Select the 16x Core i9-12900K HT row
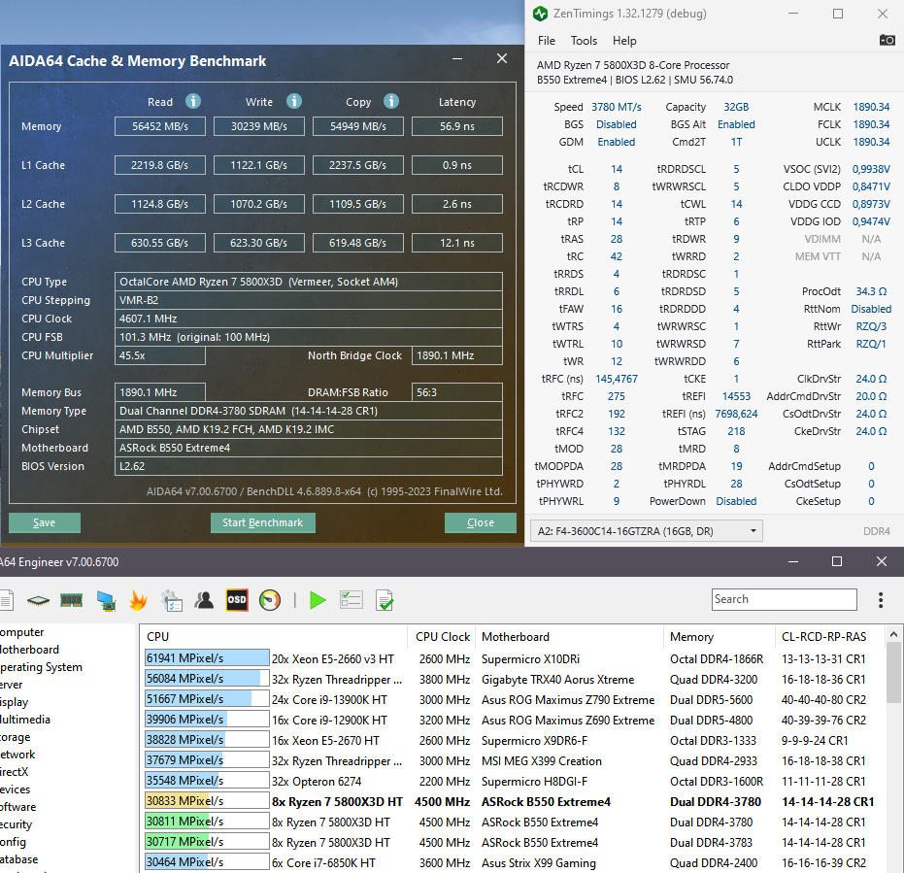Viewport: 904px width, 873px height. point(515,721)
